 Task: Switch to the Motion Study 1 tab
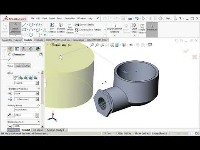point(56,130)
